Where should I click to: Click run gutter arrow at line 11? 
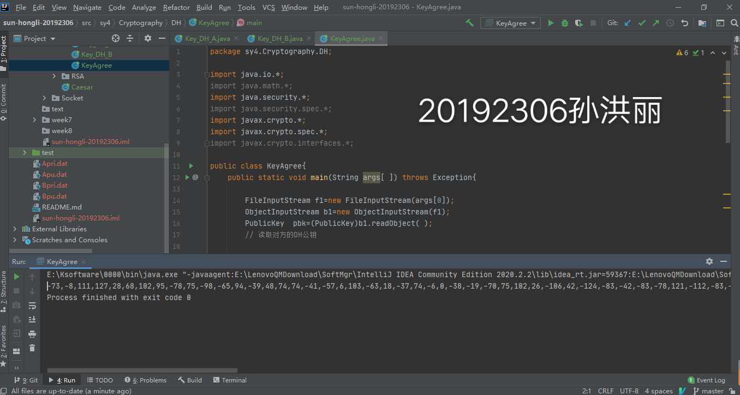191,166
